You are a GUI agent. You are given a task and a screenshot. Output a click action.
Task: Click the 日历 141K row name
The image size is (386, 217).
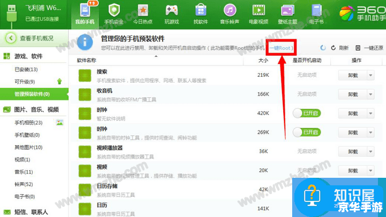click(102, 205)
